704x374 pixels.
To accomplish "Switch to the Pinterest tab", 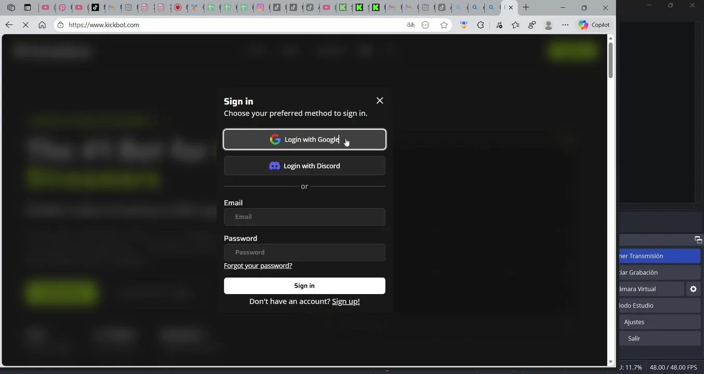I will (x=62, y=8).
